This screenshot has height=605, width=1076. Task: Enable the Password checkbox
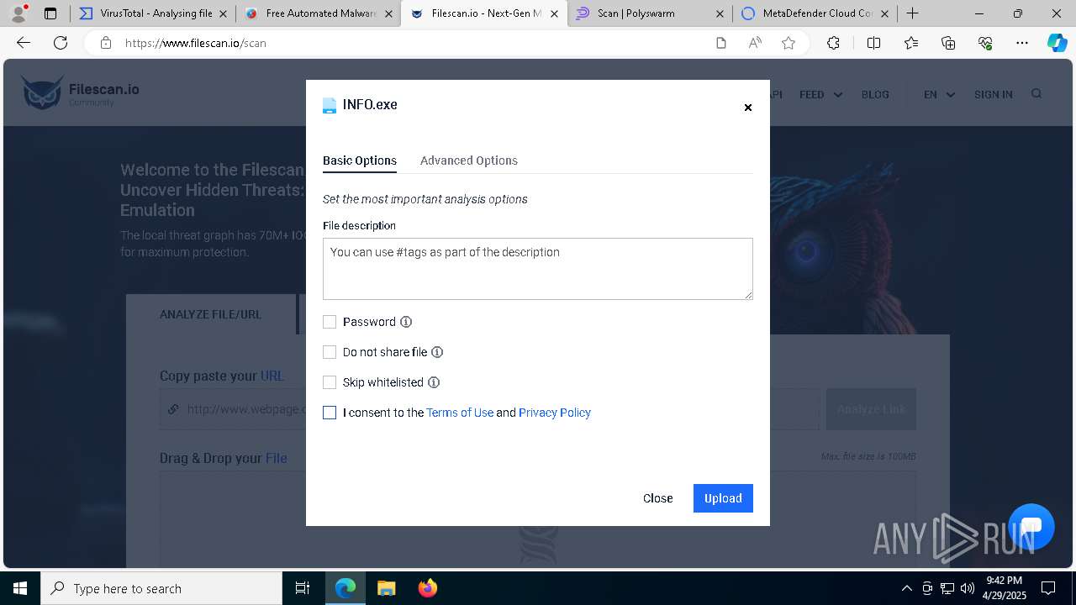pyautogui.click(x=330, y=322)
